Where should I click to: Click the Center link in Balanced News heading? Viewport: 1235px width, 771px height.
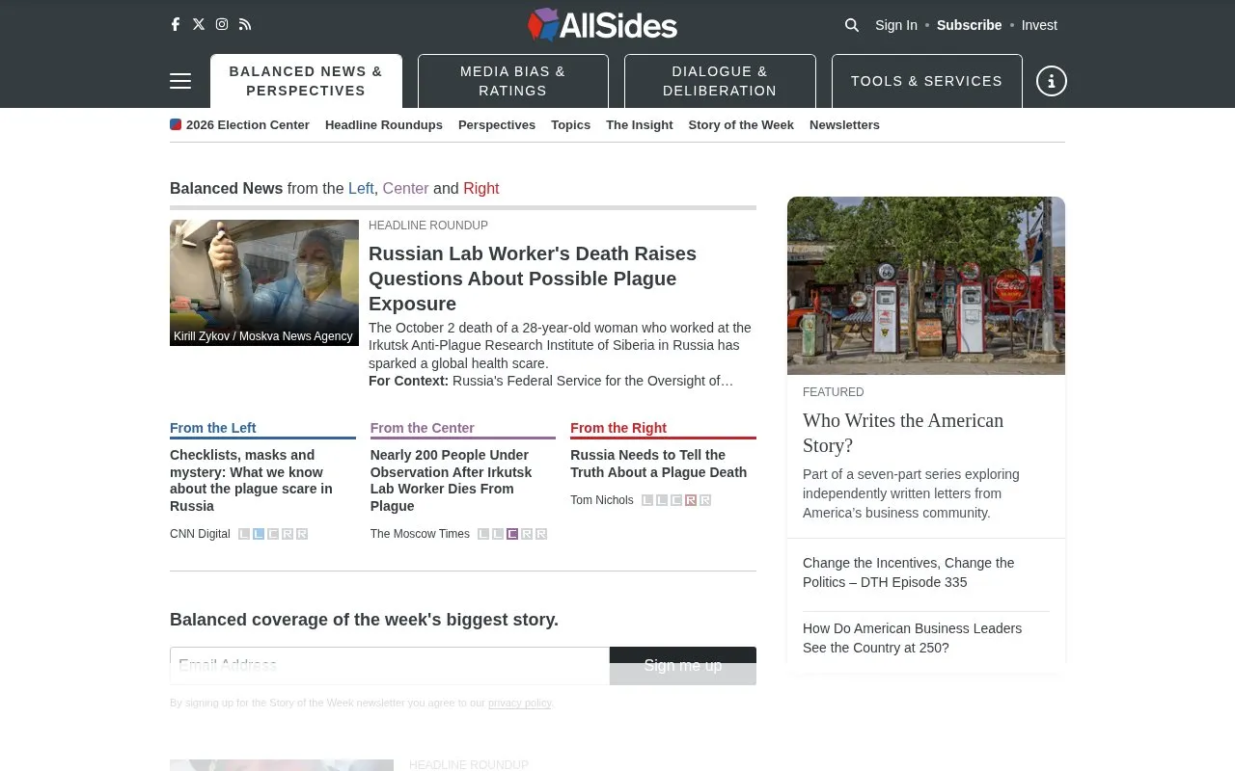(x=405, y=189)
